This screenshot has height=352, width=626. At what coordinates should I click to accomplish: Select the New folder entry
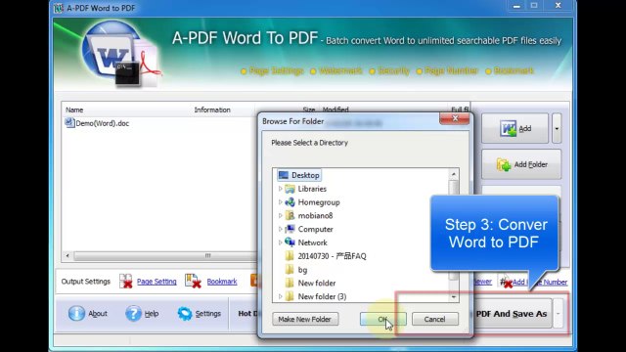[317, 283]
